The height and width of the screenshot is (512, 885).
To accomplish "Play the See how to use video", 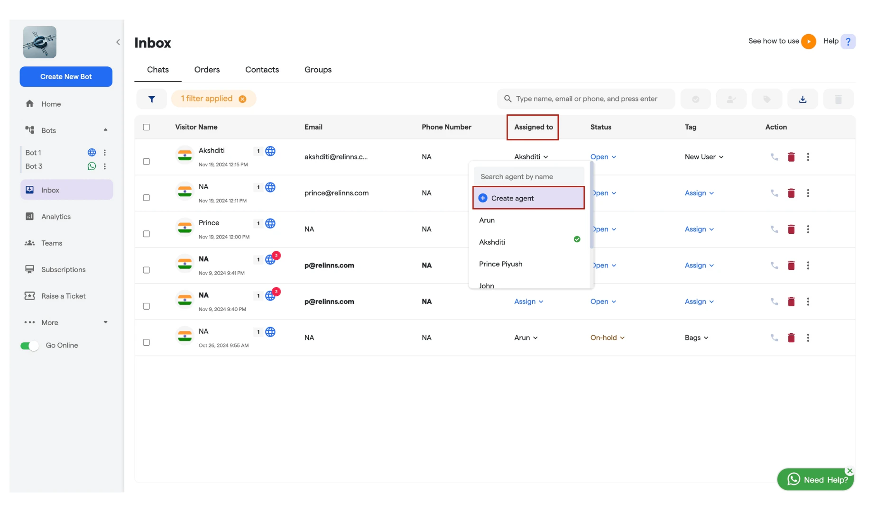I will pyautogui.click(x=809, y=41).
